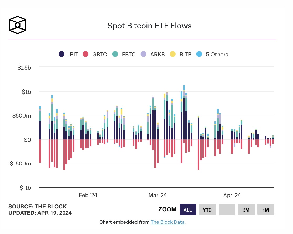This screenshot has width=293, height=234.
Task: Click the blank zoom button
Action: 227,209
